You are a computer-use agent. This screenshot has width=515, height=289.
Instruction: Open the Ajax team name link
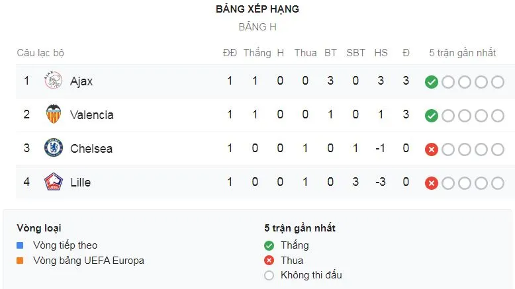(81, 81)
